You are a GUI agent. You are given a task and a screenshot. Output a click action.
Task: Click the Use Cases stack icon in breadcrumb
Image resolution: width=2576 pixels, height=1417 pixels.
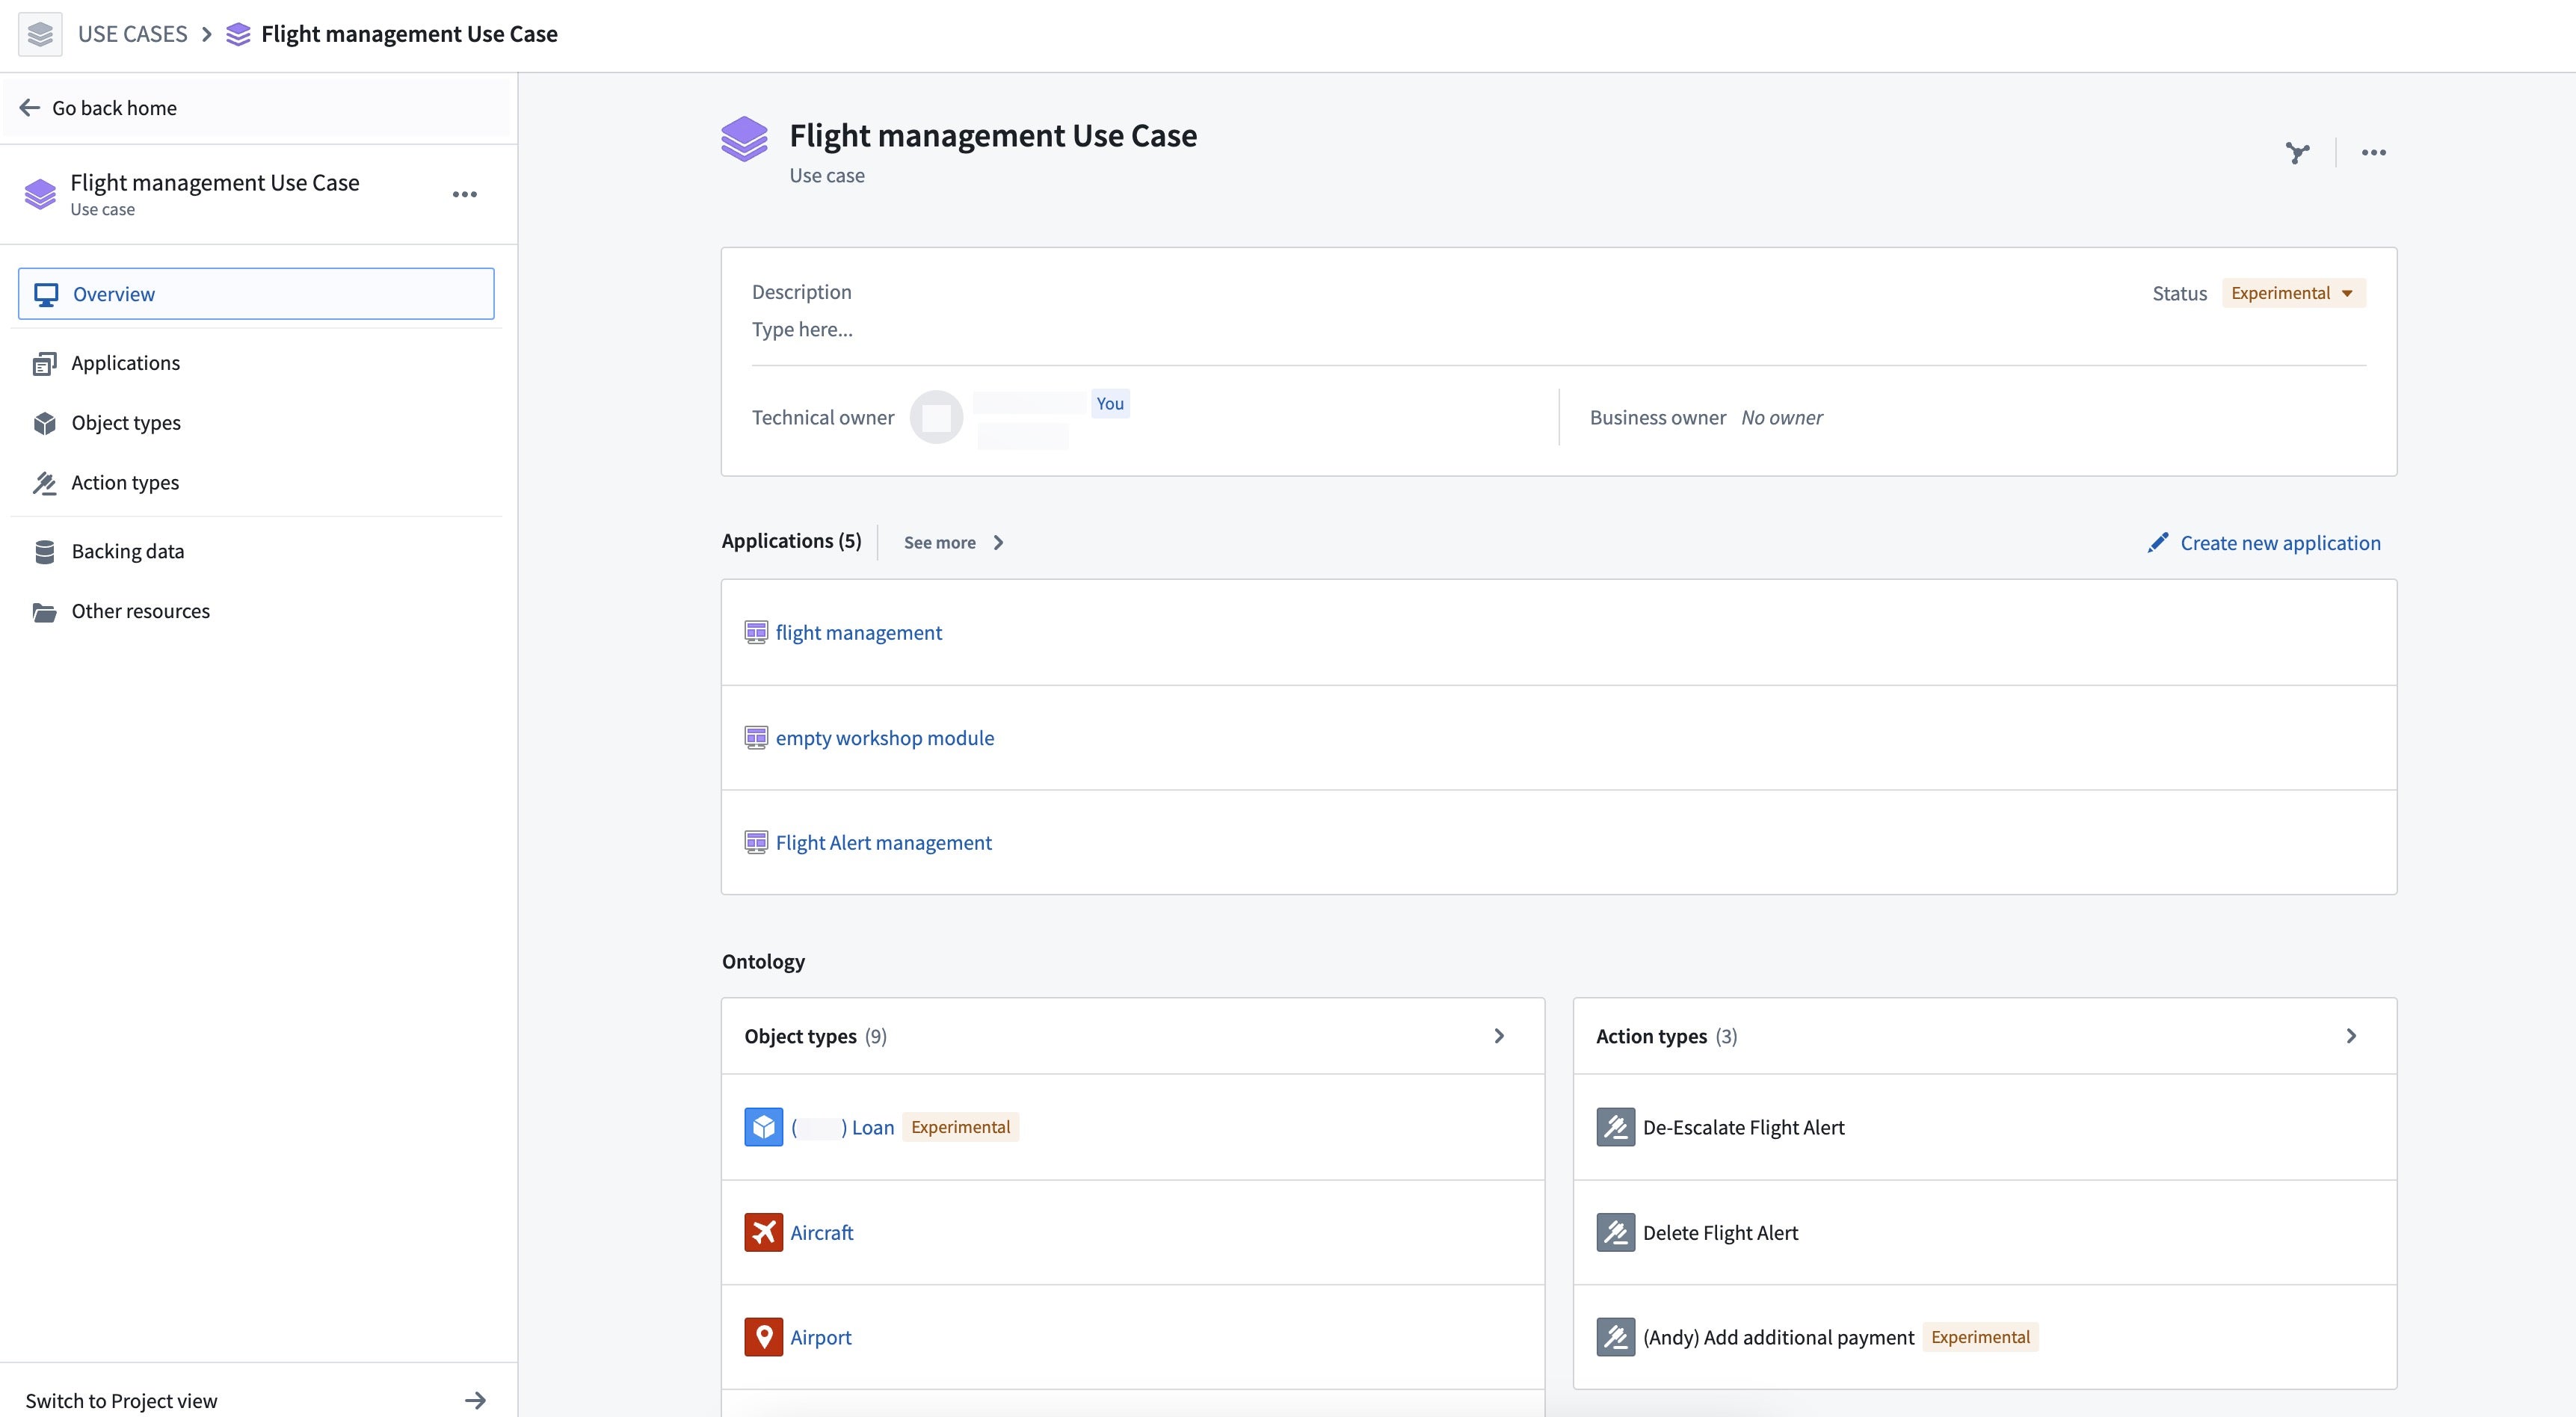coord(40,34)
